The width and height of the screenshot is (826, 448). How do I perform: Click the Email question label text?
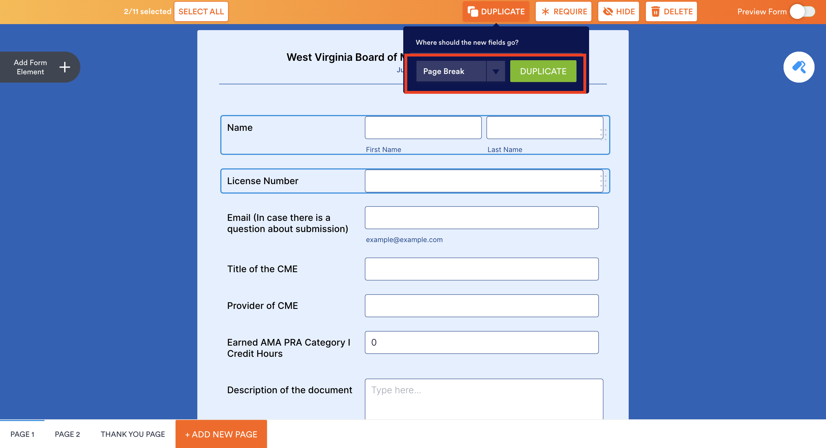(x=288, y=223)
